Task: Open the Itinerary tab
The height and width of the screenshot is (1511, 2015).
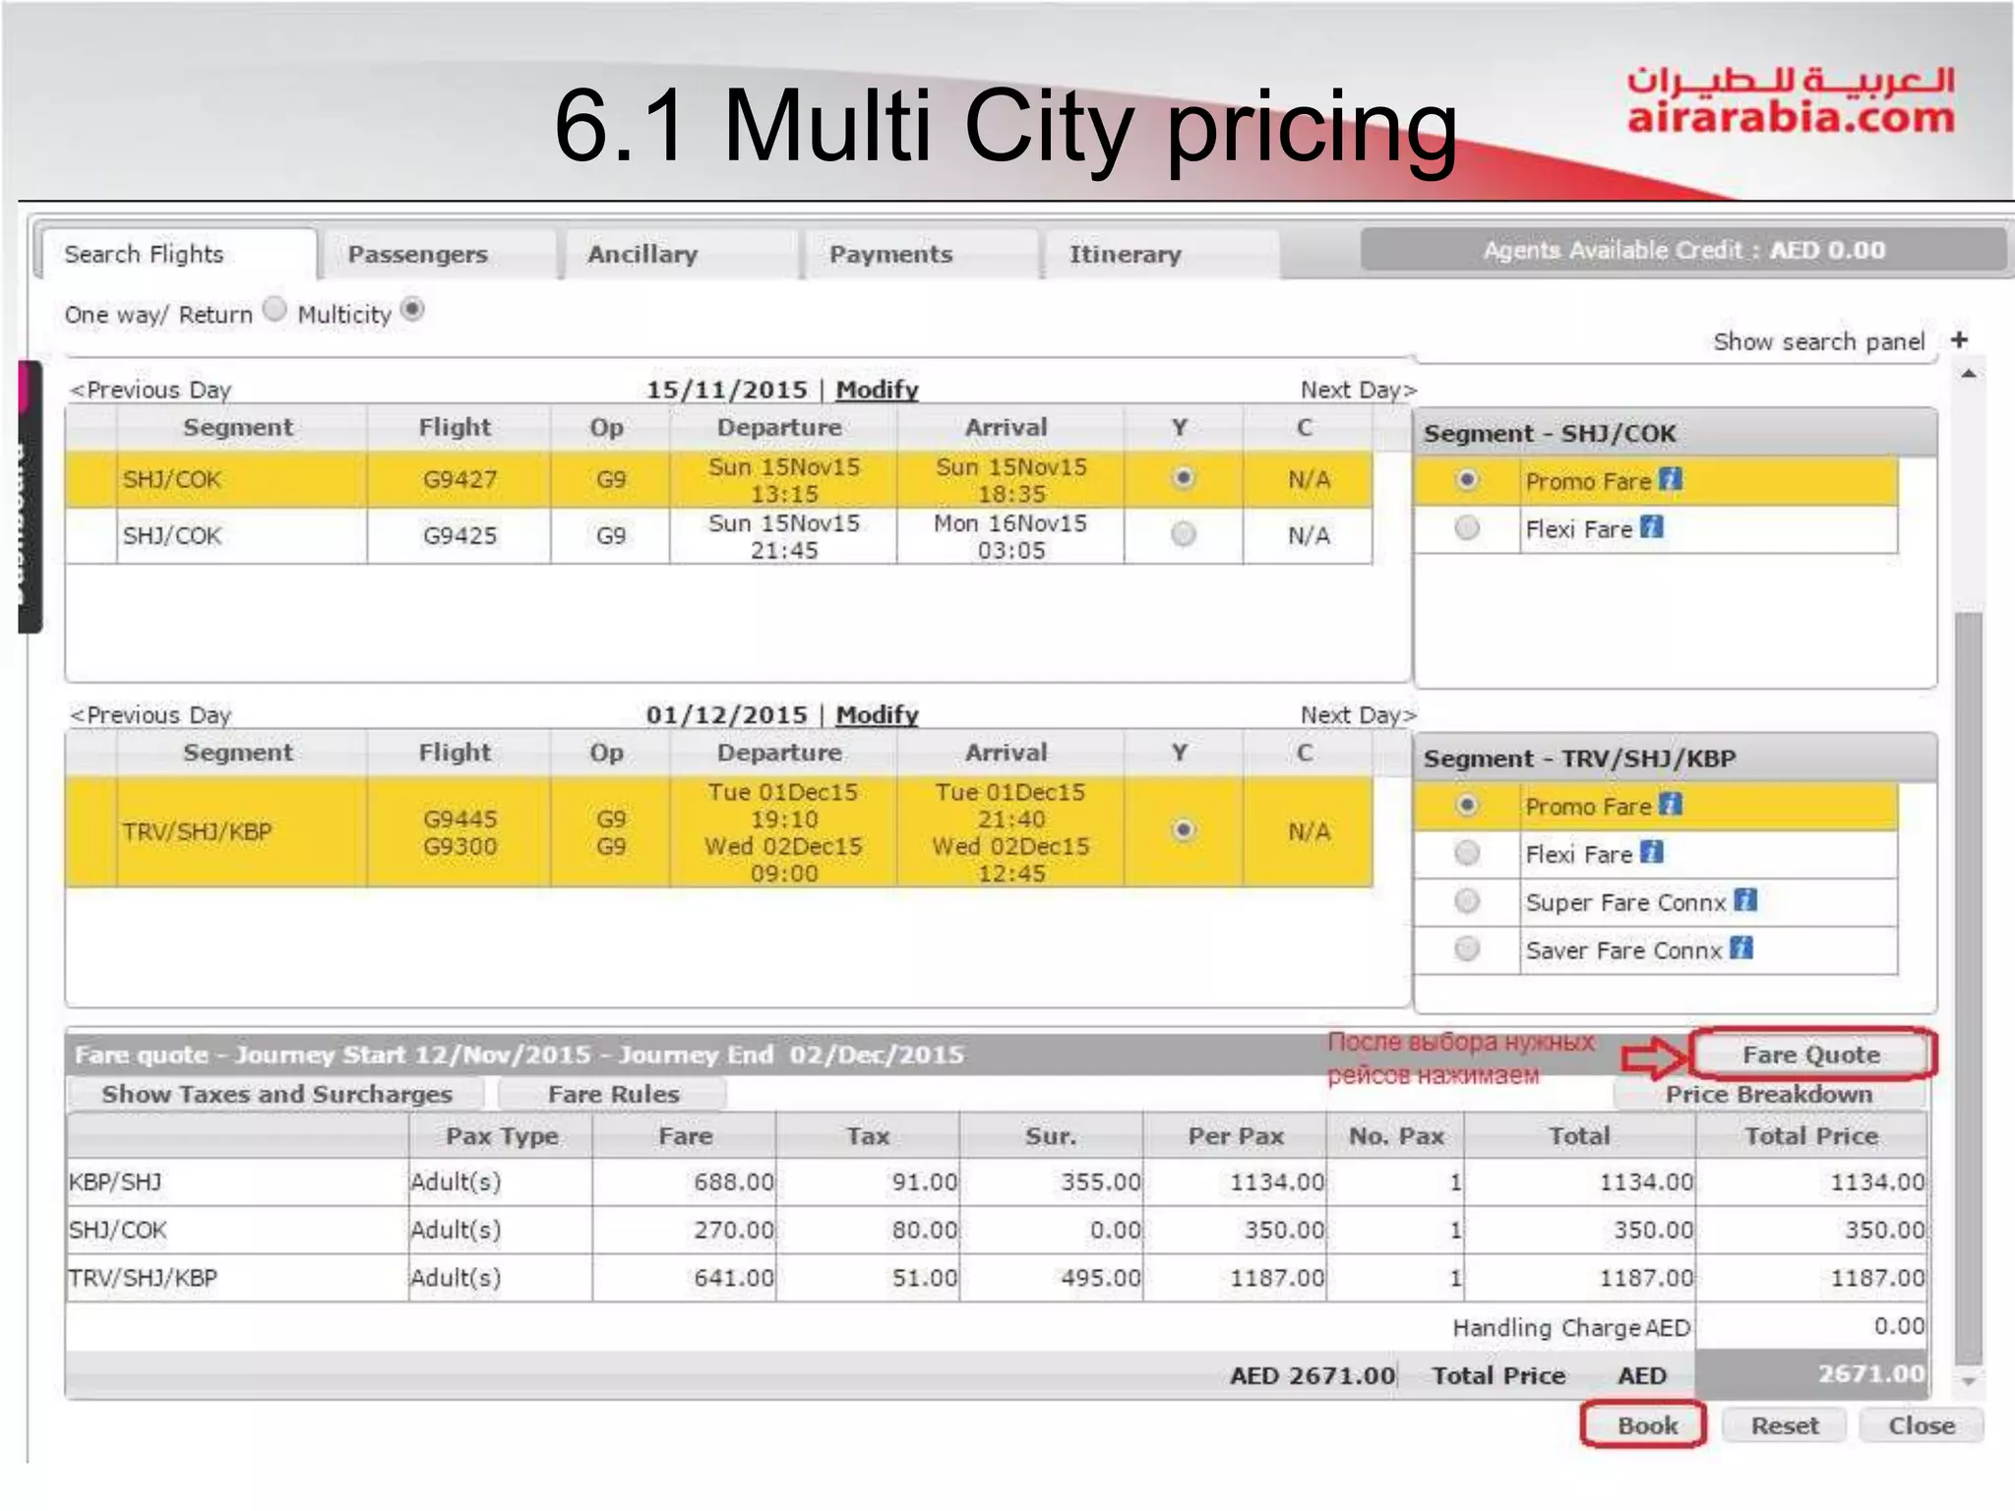Action: 1162,255
